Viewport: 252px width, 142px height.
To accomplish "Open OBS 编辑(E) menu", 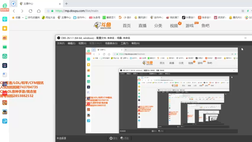I will pos(72,43).
